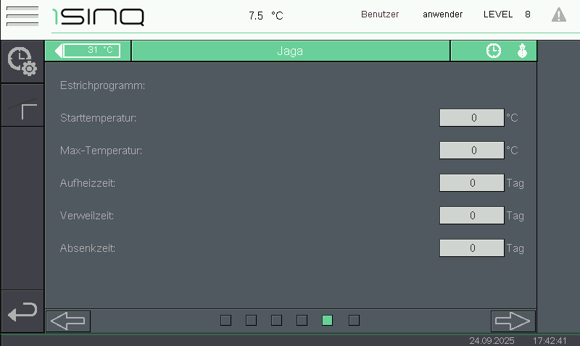Viewport: 580px width, 346px height.
Task: Open the clock with gear time settings
Action: coord(22,61)
